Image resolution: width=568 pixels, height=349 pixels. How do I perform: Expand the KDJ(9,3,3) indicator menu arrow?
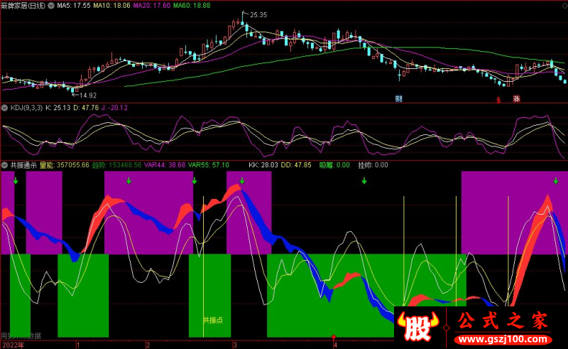pos(5,108)
